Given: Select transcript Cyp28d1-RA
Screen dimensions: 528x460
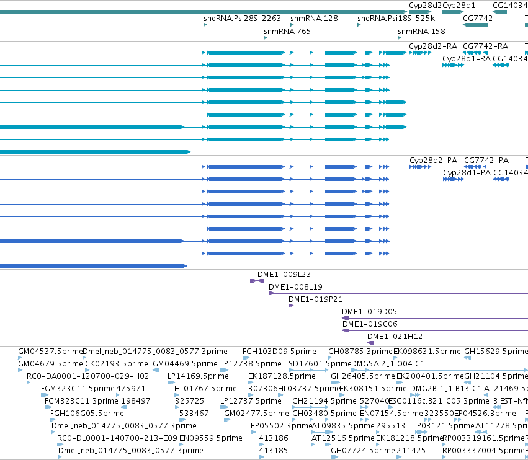Looking at the screenshot, I should pos(467,59).
